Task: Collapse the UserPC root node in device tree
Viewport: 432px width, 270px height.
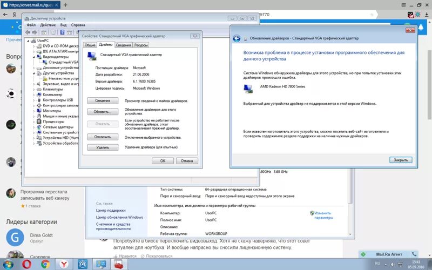Action: (28, 41)
